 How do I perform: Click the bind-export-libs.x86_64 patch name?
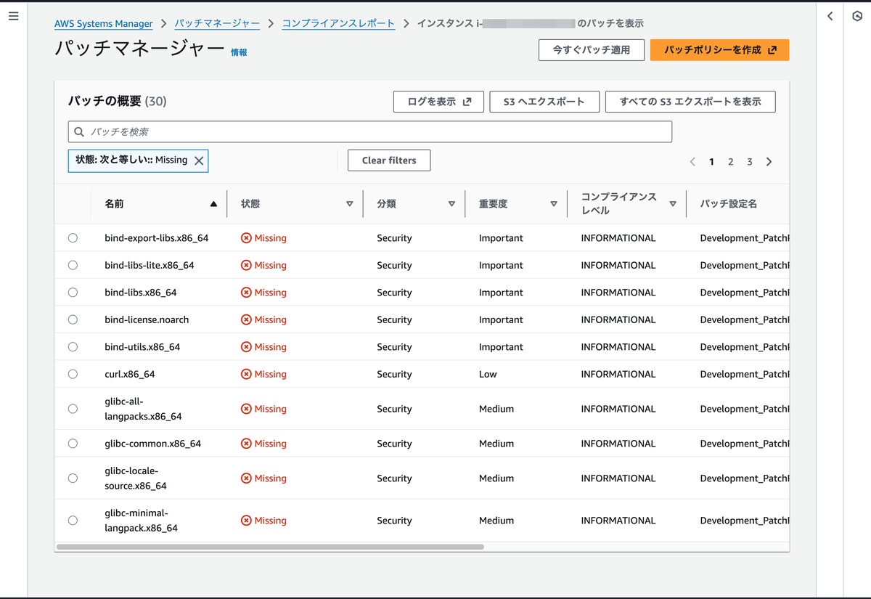click(x=157, y=238)
